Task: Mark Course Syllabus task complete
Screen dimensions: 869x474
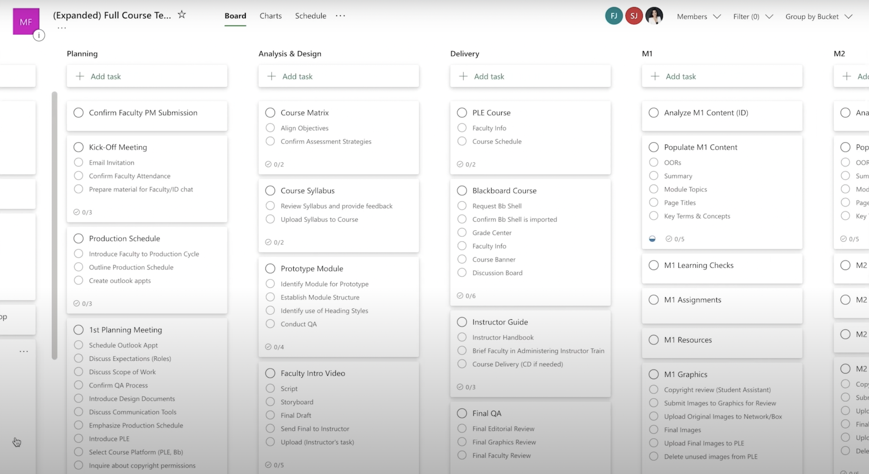Action: (x=270, y=190)
